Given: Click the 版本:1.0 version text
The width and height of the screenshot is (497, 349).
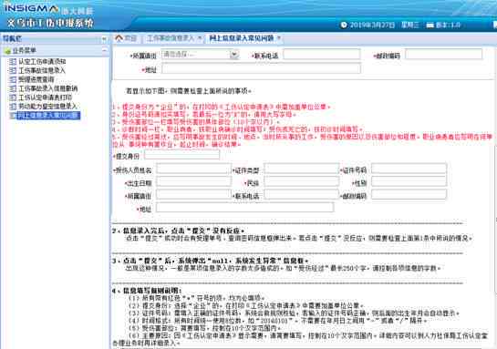Looking at the screenshot, I should click(x=448, y=25).
